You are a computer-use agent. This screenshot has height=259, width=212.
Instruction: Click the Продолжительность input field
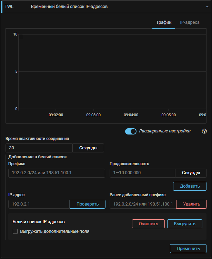142,173
